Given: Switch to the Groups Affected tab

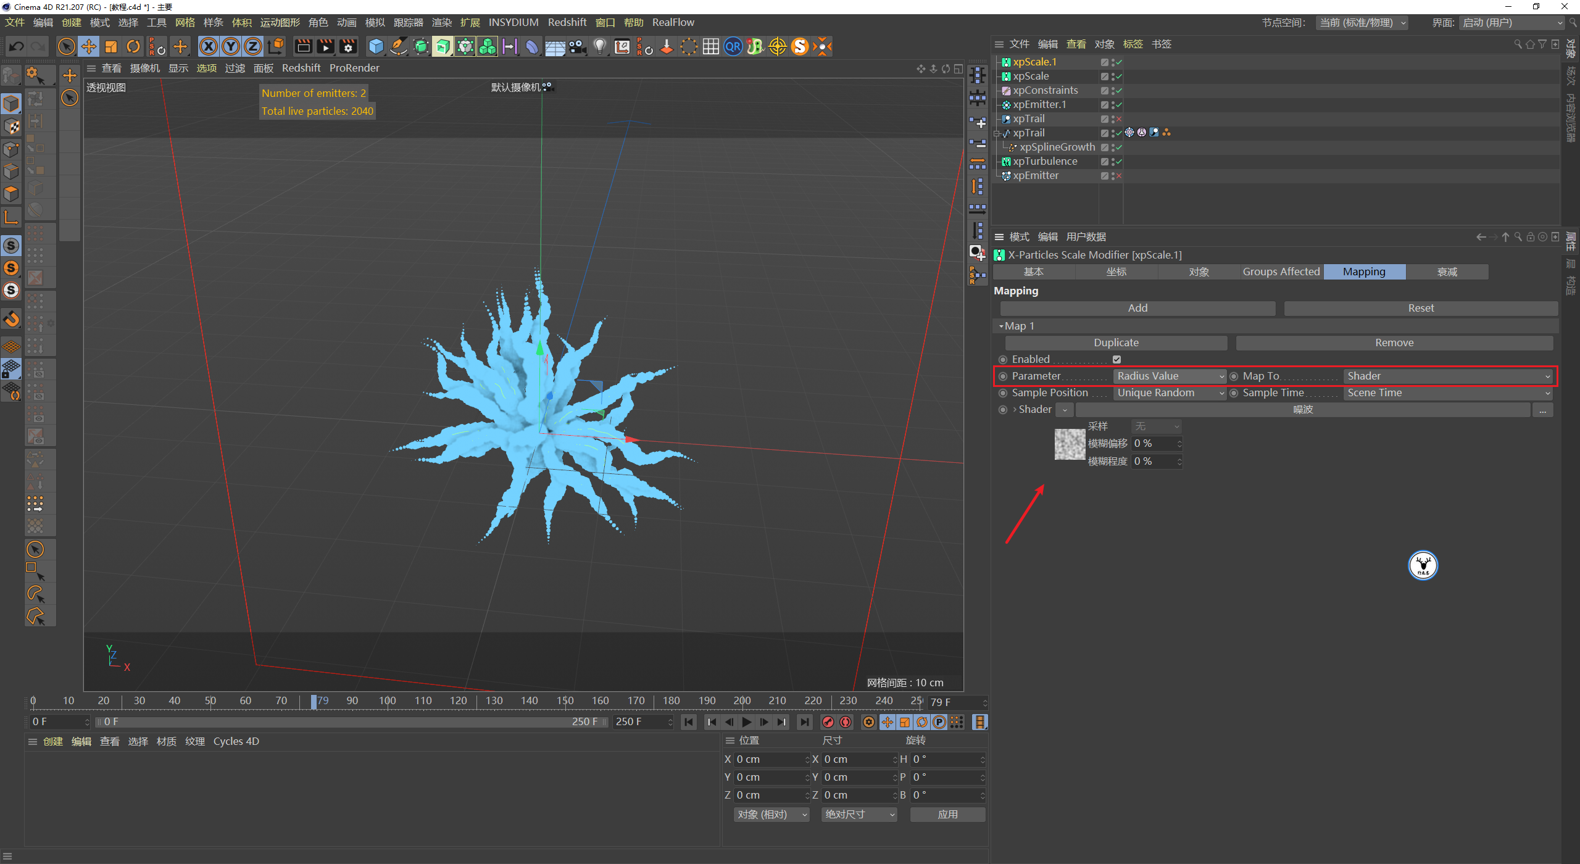Looking at the screenshot, I should tap(1281, 272).
